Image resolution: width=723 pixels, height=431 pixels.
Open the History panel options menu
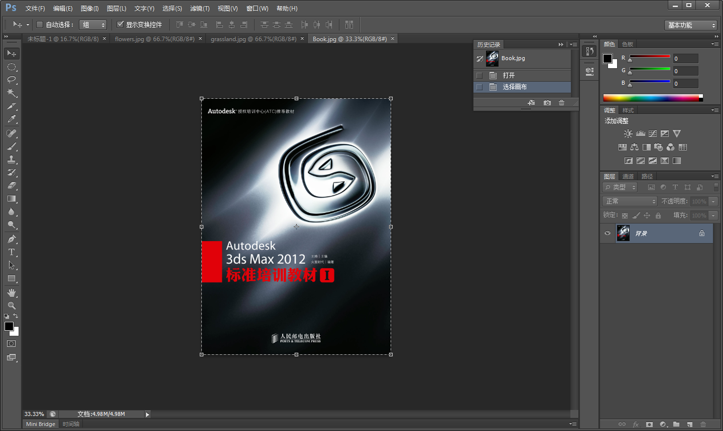pyautogui.click(x=573, y=45)
